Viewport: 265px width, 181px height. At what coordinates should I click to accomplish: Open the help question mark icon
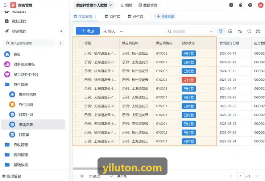[x=250, y=5]
